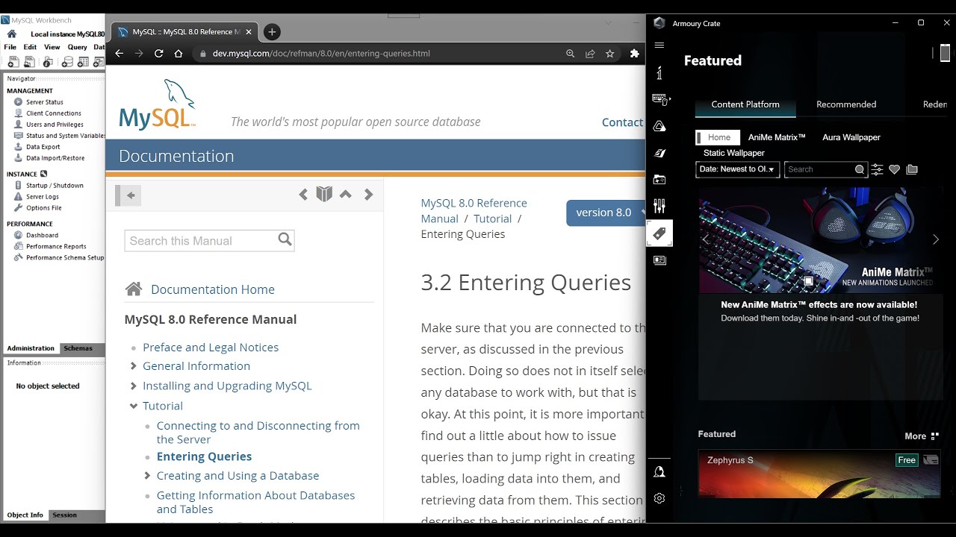
Task: Expand Installing and Upgrading MySQL
Action: (x=134, y=386)
